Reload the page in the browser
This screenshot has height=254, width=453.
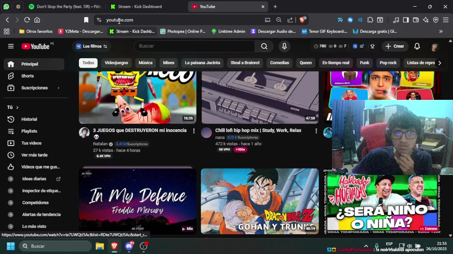pos(27,20)
